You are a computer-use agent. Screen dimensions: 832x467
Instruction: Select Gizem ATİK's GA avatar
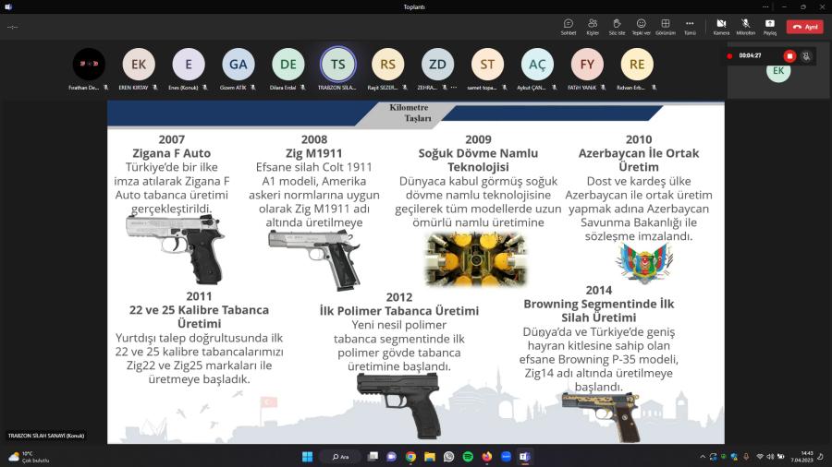click(239, 64)
